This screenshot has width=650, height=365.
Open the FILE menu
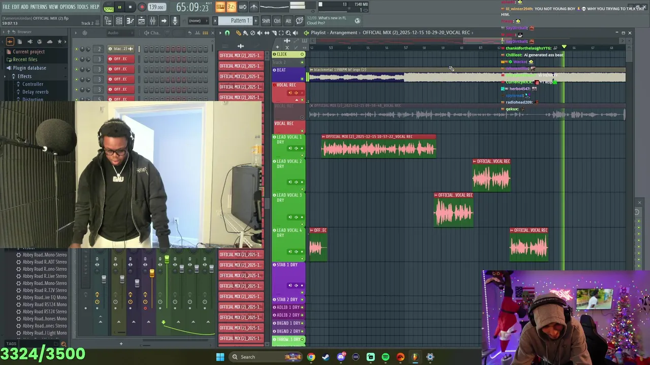pos(6,7)
